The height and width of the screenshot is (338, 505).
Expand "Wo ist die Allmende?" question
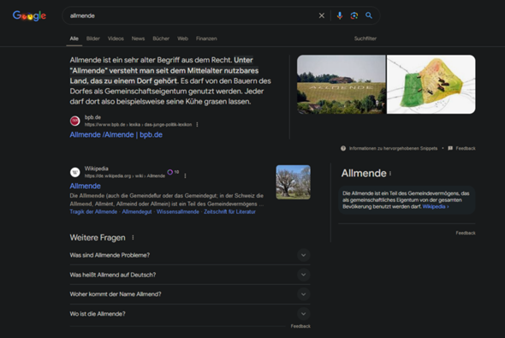pos(190,314)
